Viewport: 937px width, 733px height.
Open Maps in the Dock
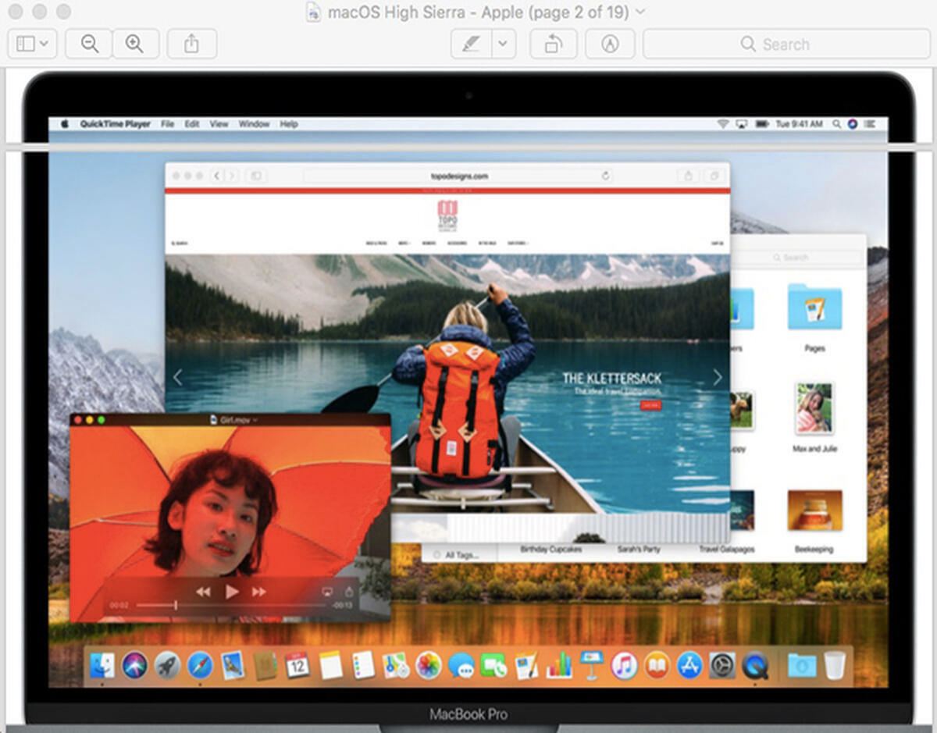(x=396, y=665)
